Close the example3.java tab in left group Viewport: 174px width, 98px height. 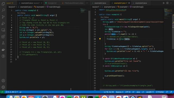click(41, 3)
